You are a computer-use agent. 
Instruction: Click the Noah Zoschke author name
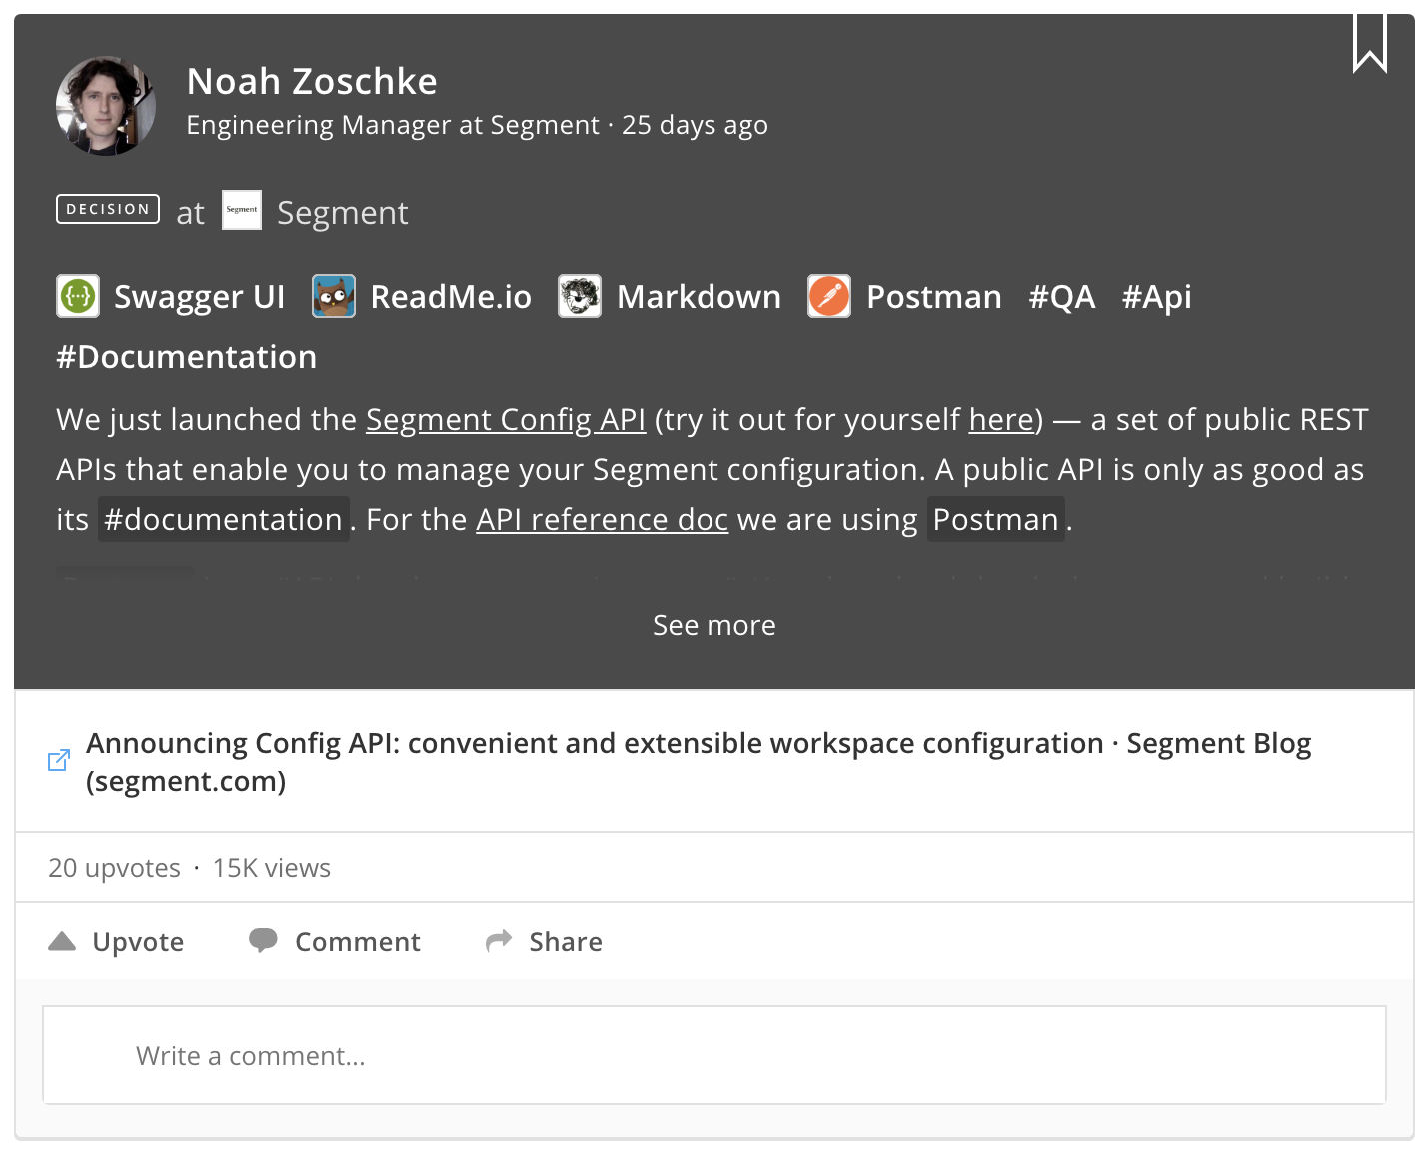pyautogui.click(x=312, y=82)
